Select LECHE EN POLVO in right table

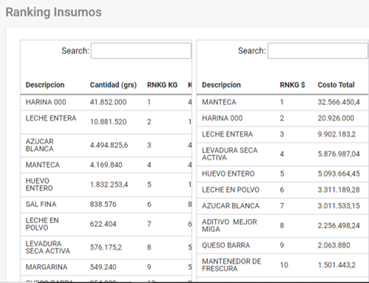tap(231, 190)
